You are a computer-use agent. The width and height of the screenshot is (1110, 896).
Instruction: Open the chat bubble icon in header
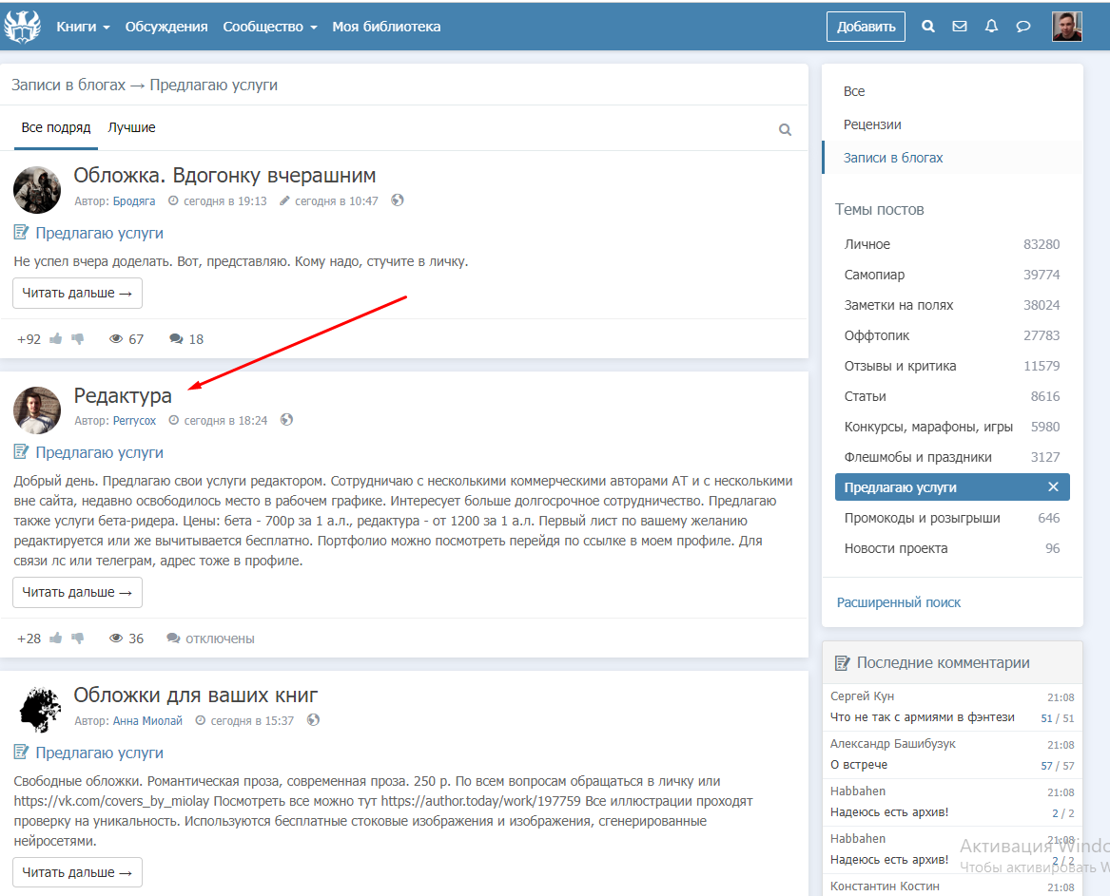click(1022, 27)
